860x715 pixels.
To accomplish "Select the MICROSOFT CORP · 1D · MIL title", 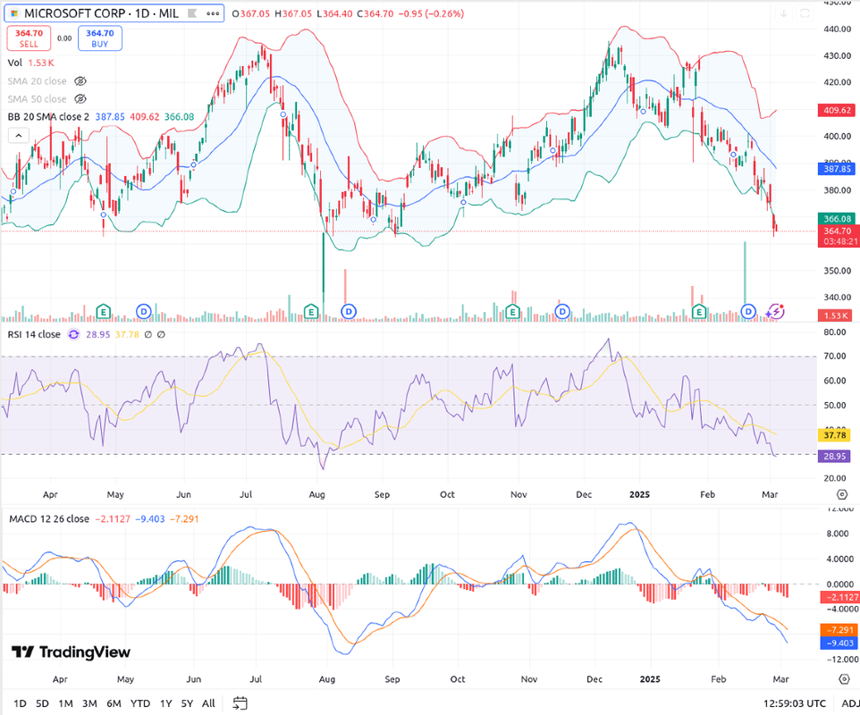I will pos(102,13).
